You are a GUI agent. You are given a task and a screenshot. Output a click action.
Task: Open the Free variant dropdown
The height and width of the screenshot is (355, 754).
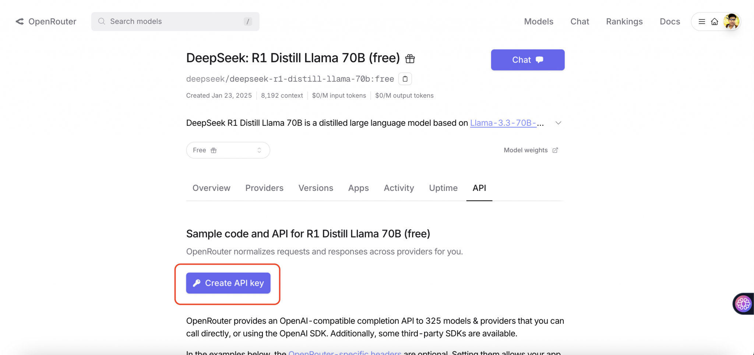228,150
